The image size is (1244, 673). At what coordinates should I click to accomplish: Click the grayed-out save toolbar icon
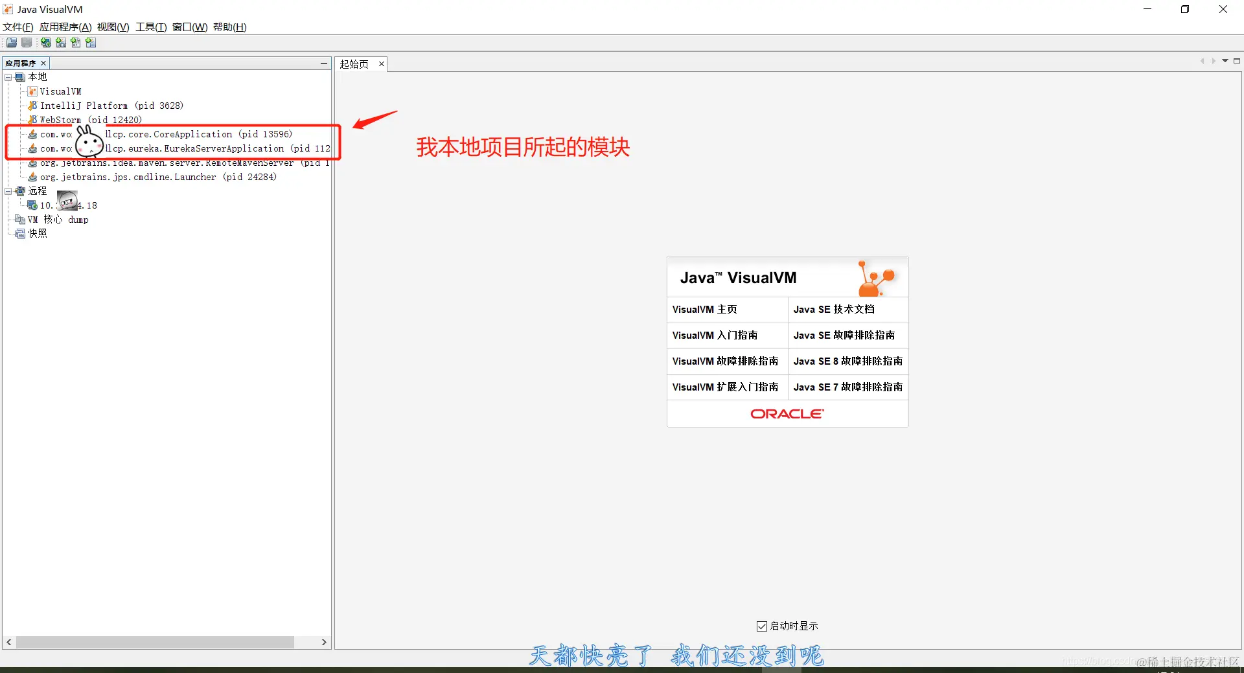[x=27, y=43]
